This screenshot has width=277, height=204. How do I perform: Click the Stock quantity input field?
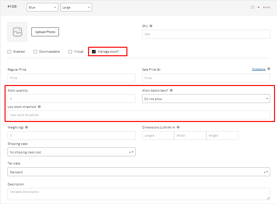71,99
